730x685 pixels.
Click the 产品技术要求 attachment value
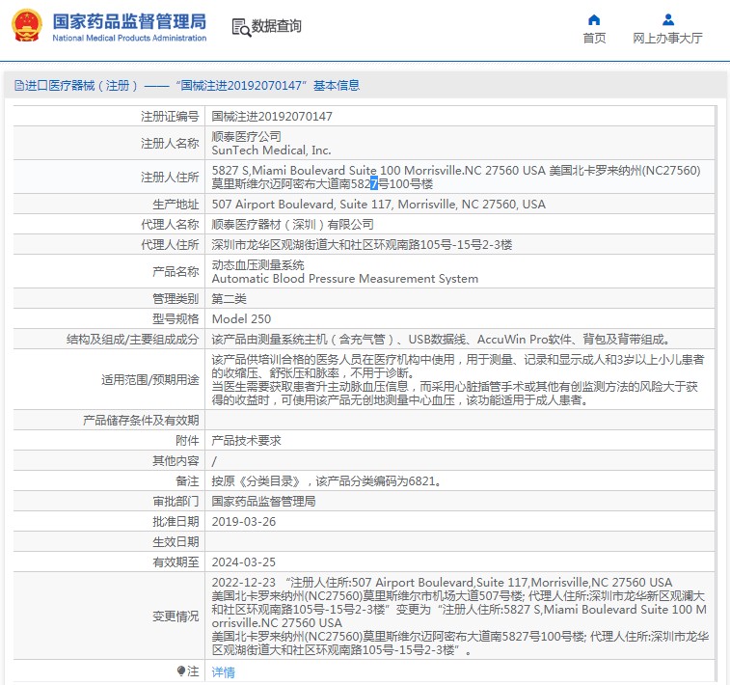click(x=246, y=441)
